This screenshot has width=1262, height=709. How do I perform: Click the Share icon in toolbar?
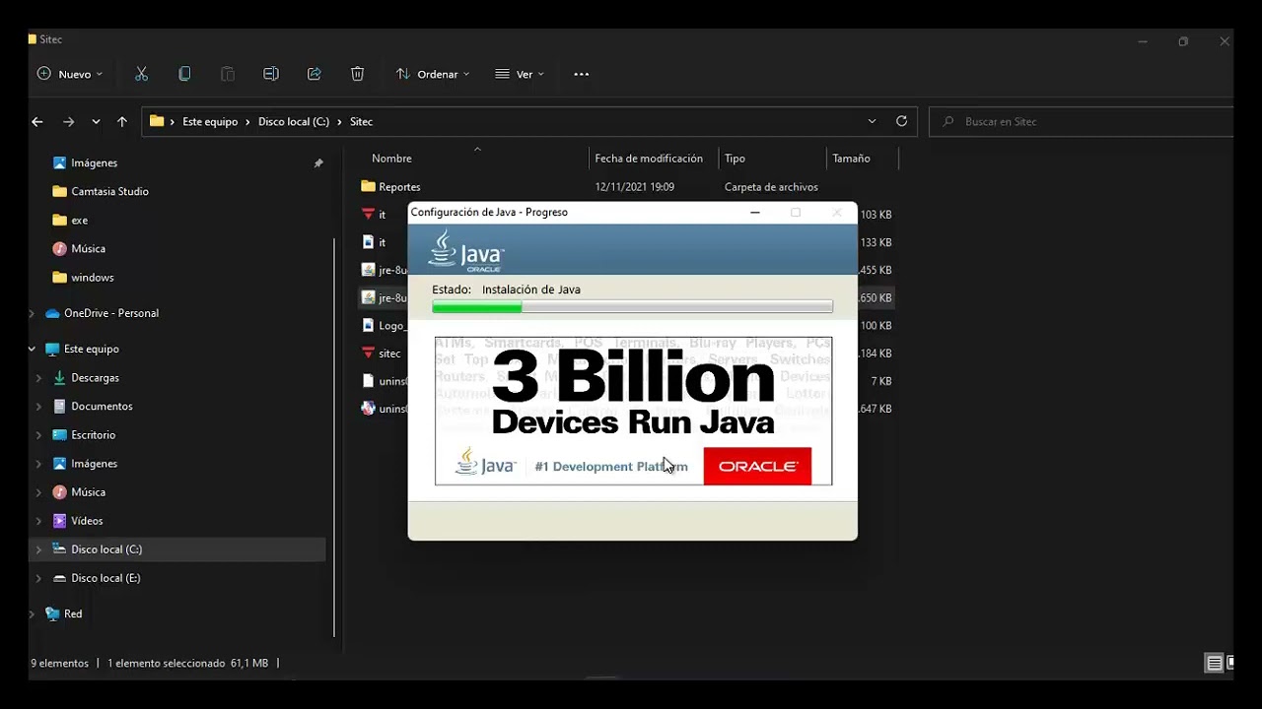click(x=315, y=74)
